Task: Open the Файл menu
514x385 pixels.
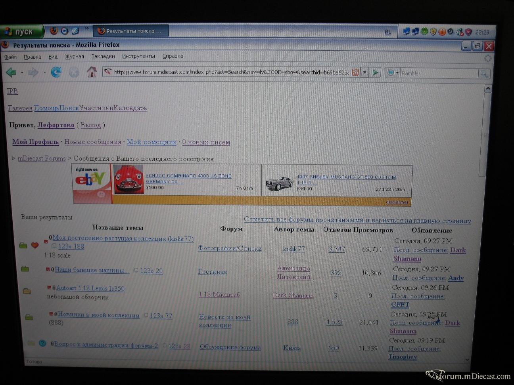Action: 11,57
